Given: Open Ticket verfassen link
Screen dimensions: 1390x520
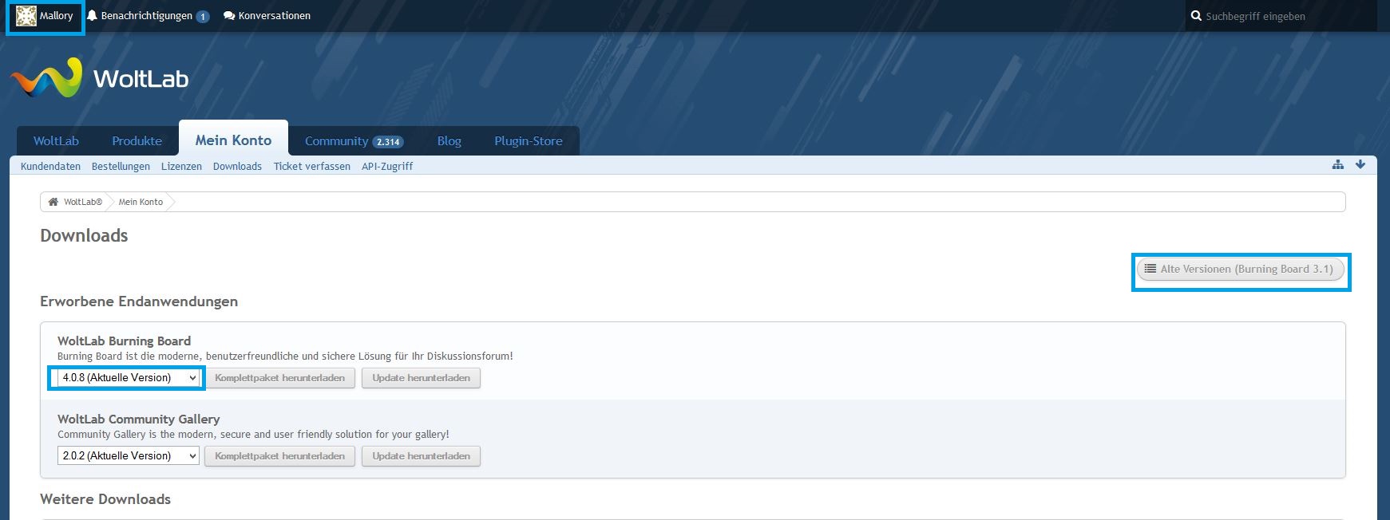Looking at the screenshot, I should click(x=311, y=167).
